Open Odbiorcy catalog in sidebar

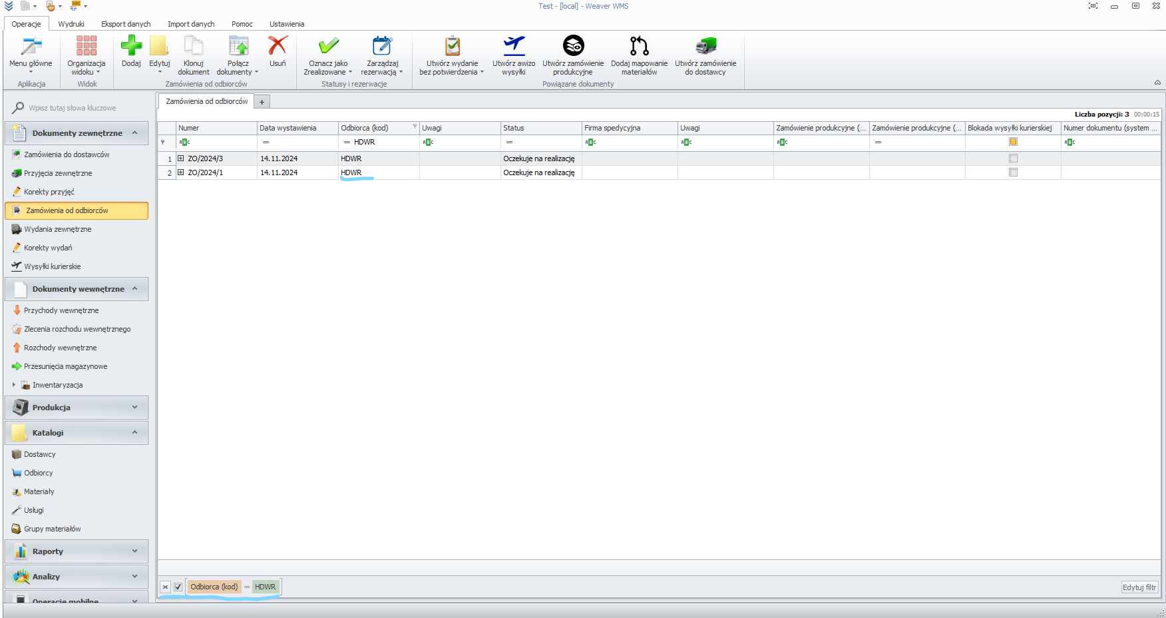(39, 473)
